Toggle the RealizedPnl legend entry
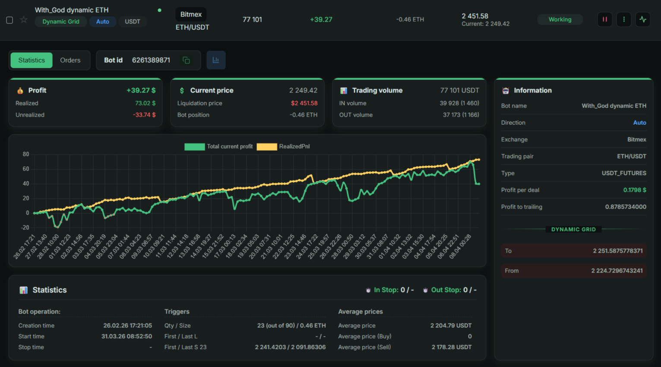 [x=285, y=146]
